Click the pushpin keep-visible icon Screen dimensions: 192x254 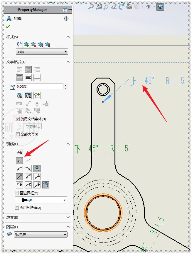pyautogui.click(x=70, y=10)
